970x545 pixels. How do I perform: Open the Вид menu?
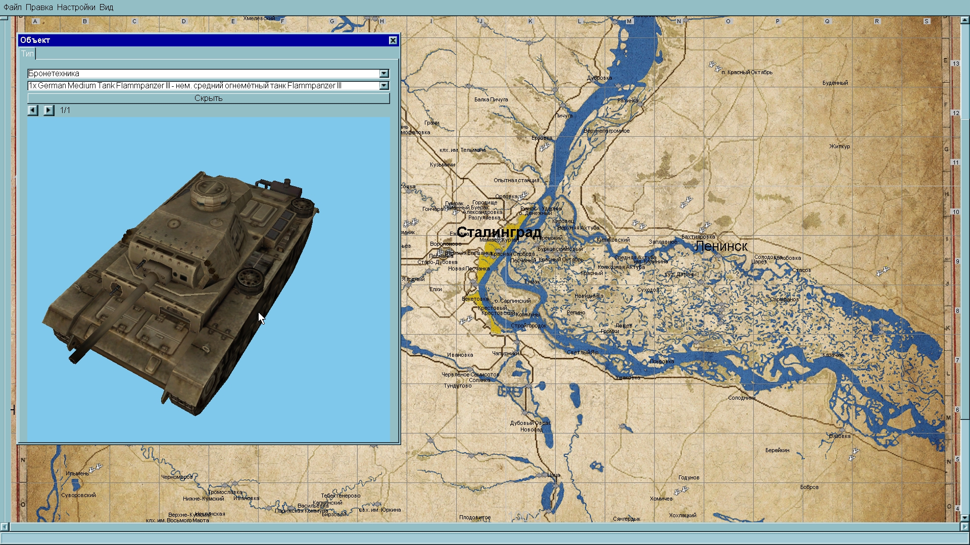[106, 7]
